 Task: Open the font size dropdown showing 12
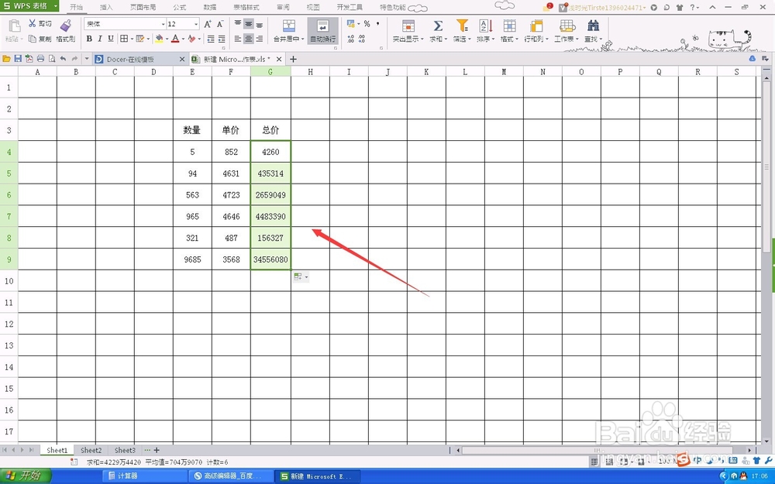tap(196, 24)
